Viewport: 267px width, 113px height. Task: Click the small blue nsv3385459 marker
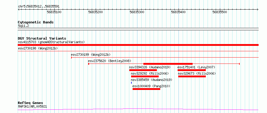click(x=131, y=83)
